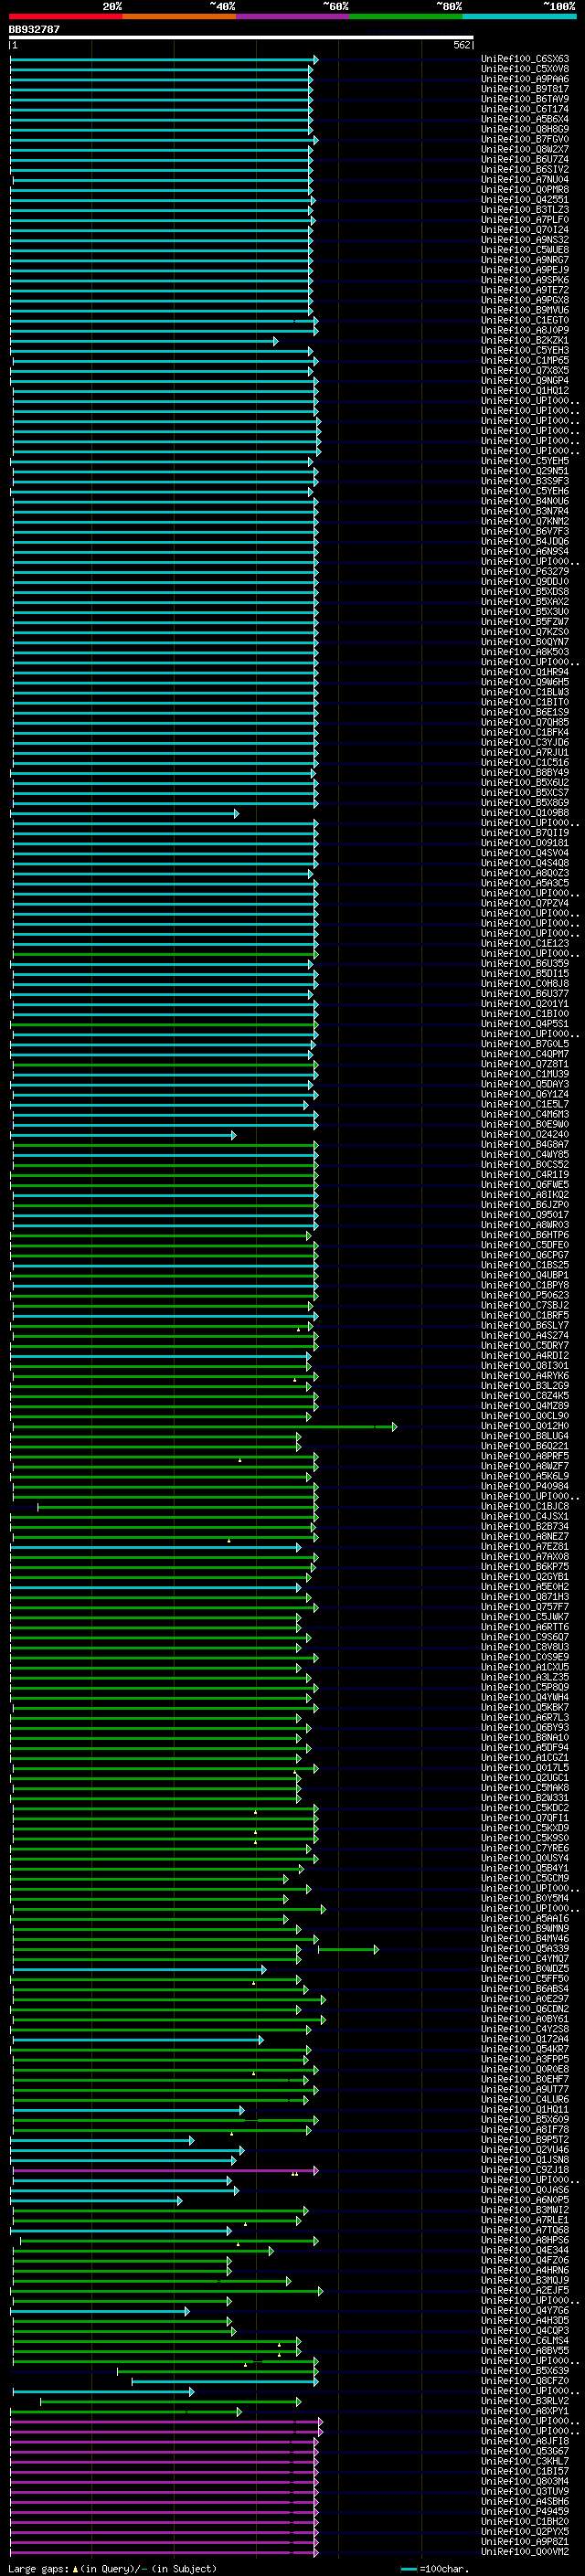Image resolution: width=585 pixels, height=2576 pixels.
Task: Click the orange ~40% identity legend bar
Action: (x=179, y=16)
